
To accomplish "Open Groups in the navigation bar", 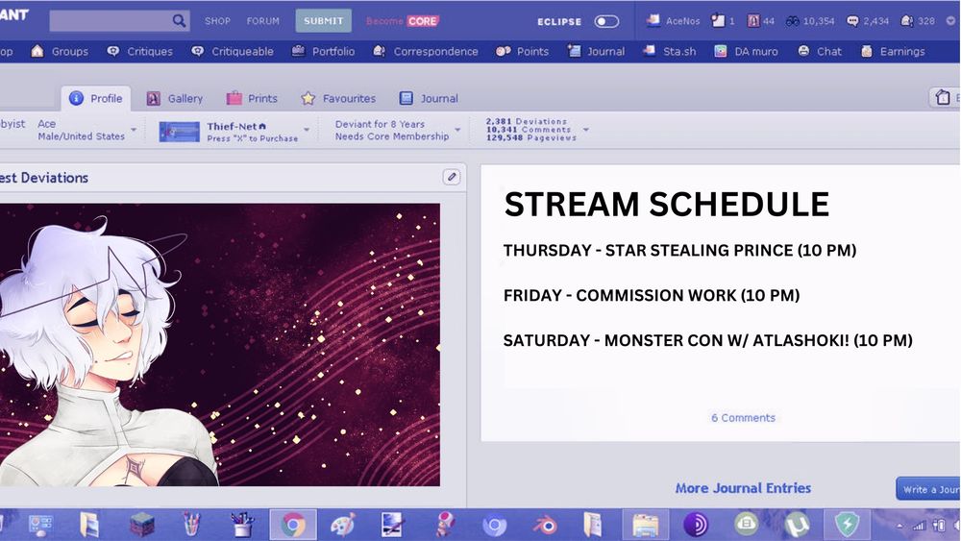I will click(x=60, y=52).
